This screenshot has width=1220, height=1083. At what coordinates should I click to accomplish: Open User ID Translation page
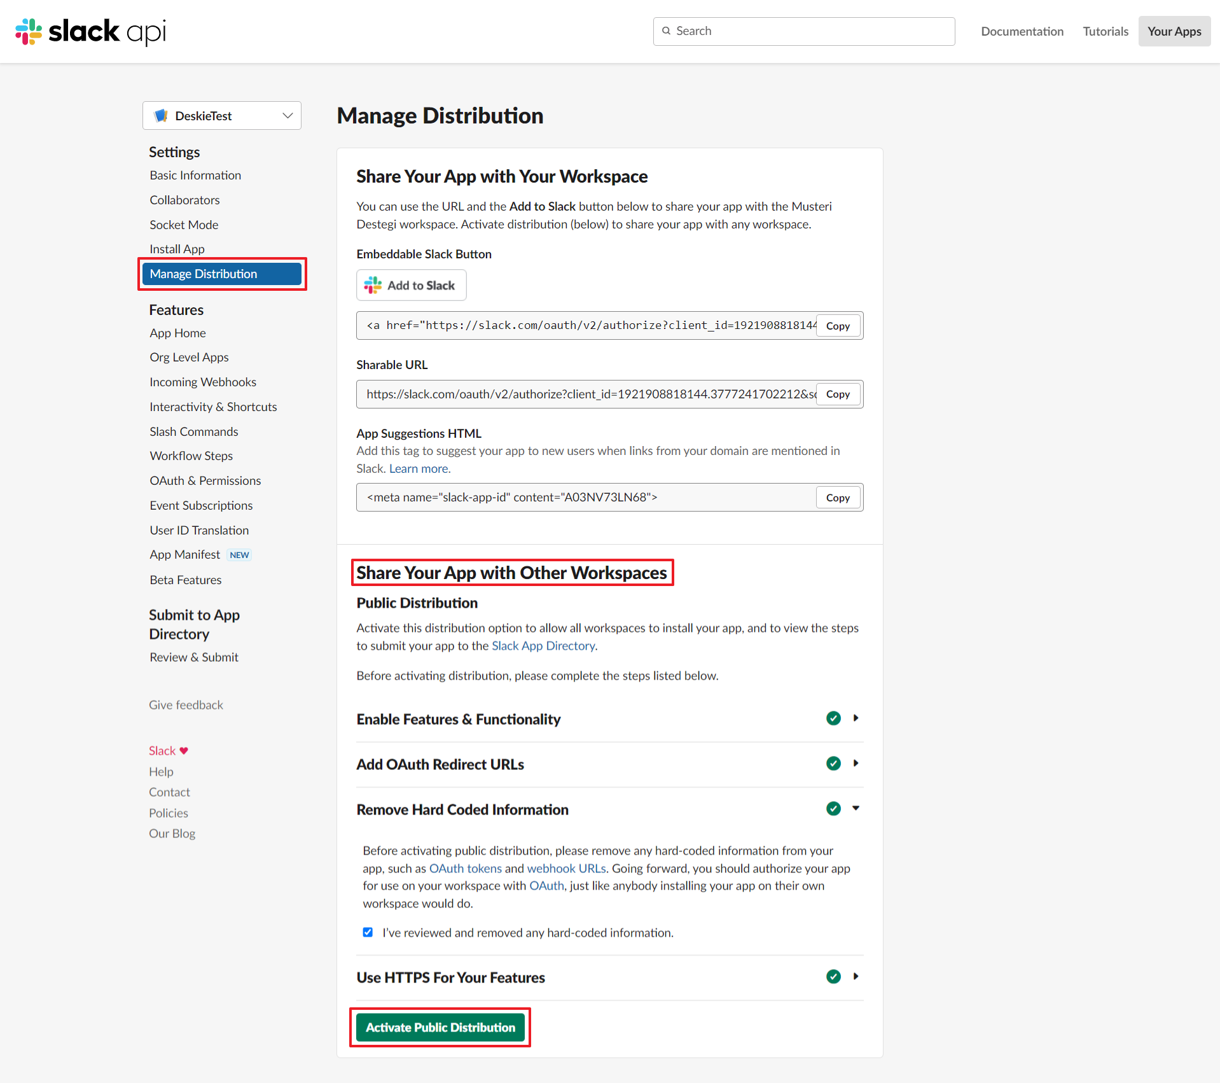click(199, 530)
